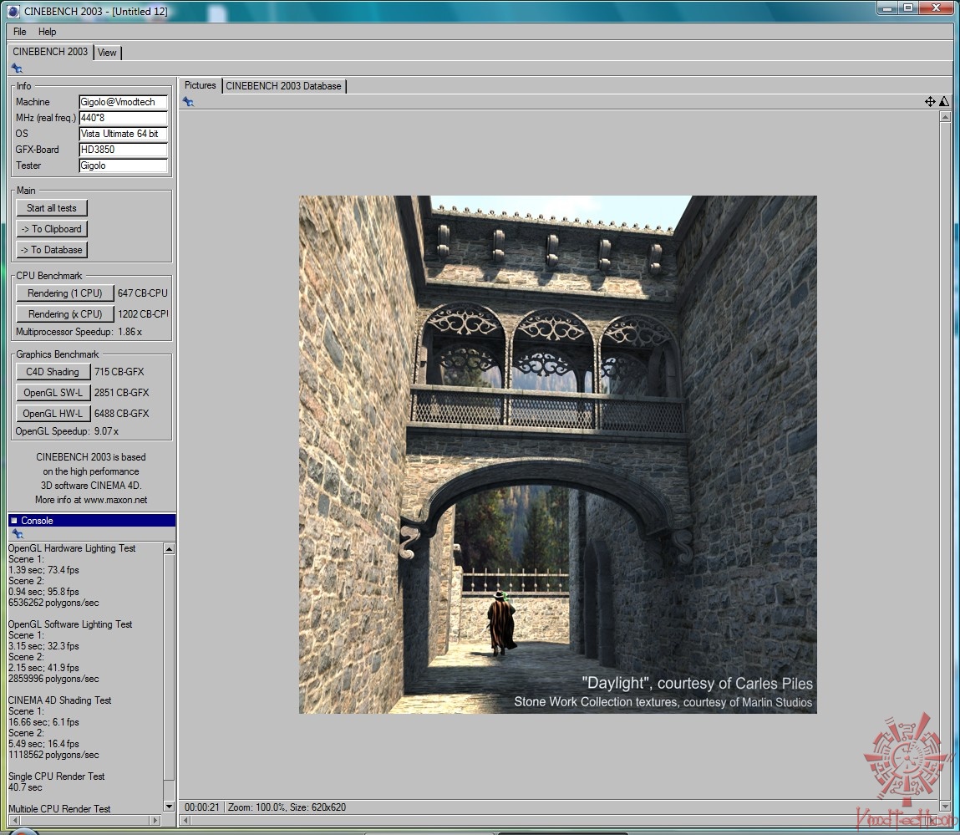Click the '1202 CB-CPU' result value
This screenshot has height=835, width=960.
143,314
